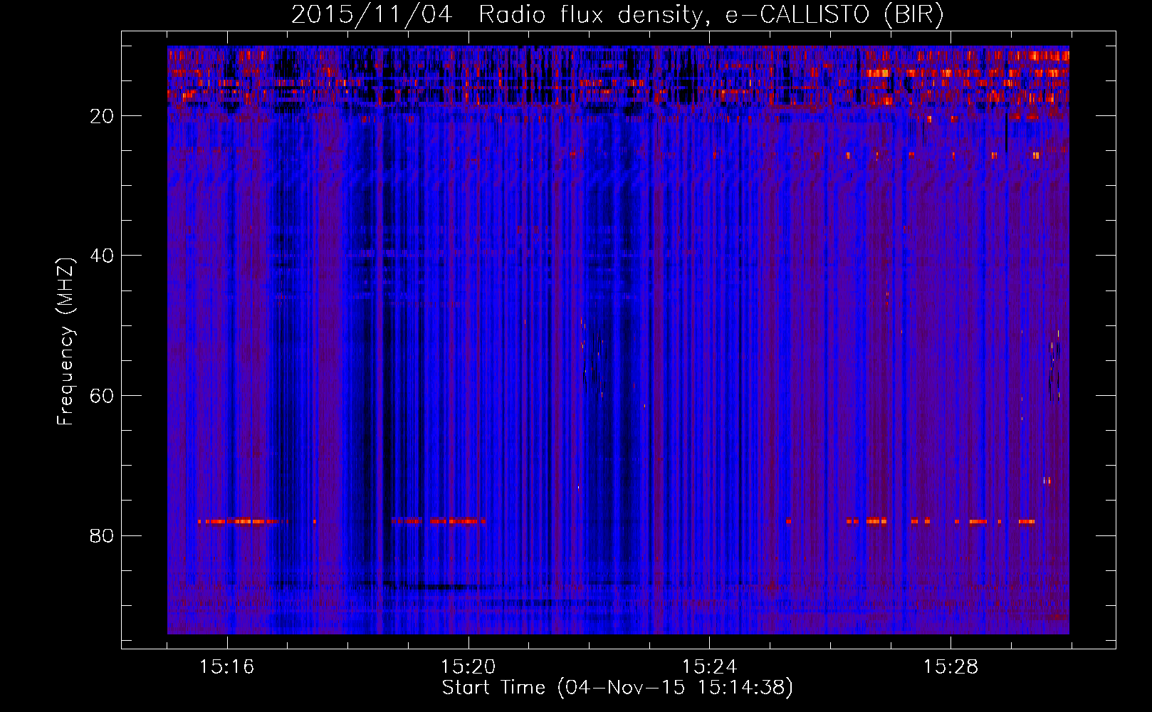Click the 20 MHz frequency tick label

click(102, 116)
